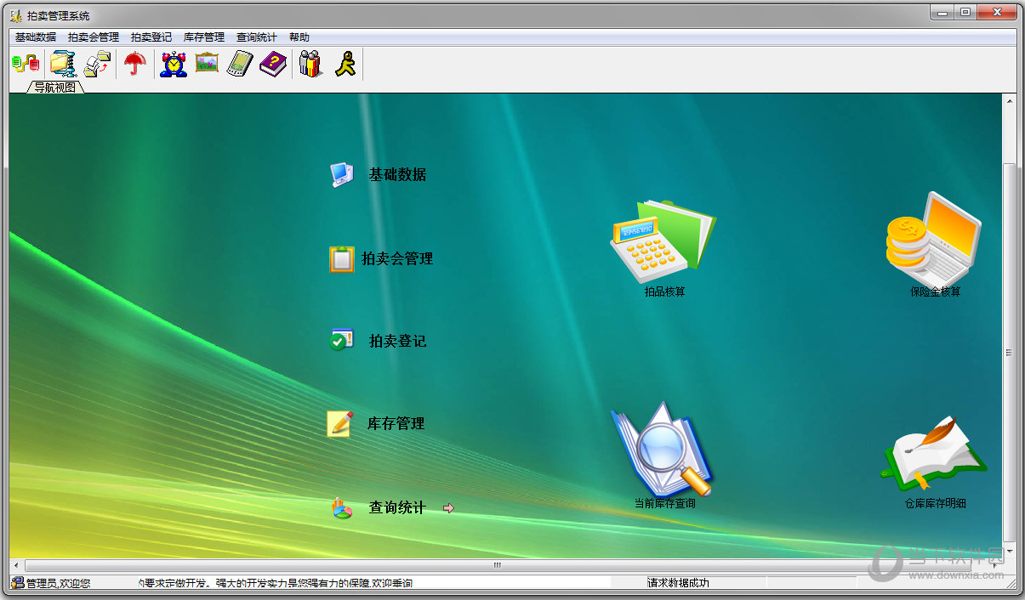
Task: Open the 拍卖登记 menu
Action: (x=151, y=37)
